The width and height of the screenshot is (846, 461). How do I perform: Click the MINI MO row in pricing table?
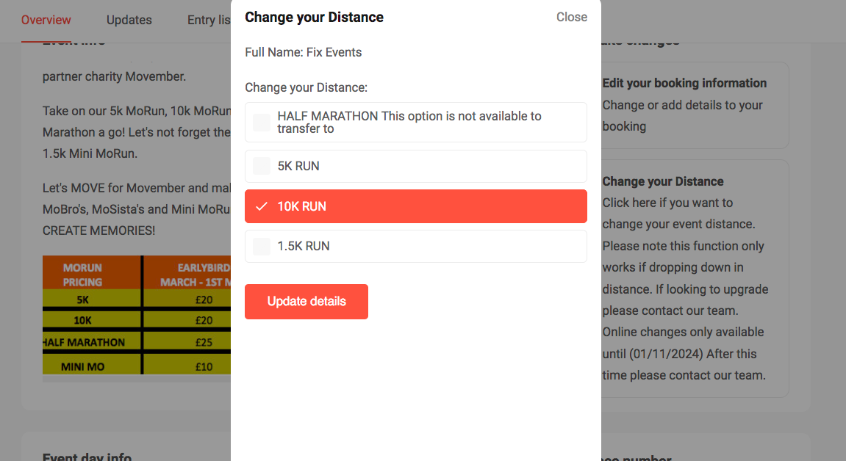click(82, 366)
